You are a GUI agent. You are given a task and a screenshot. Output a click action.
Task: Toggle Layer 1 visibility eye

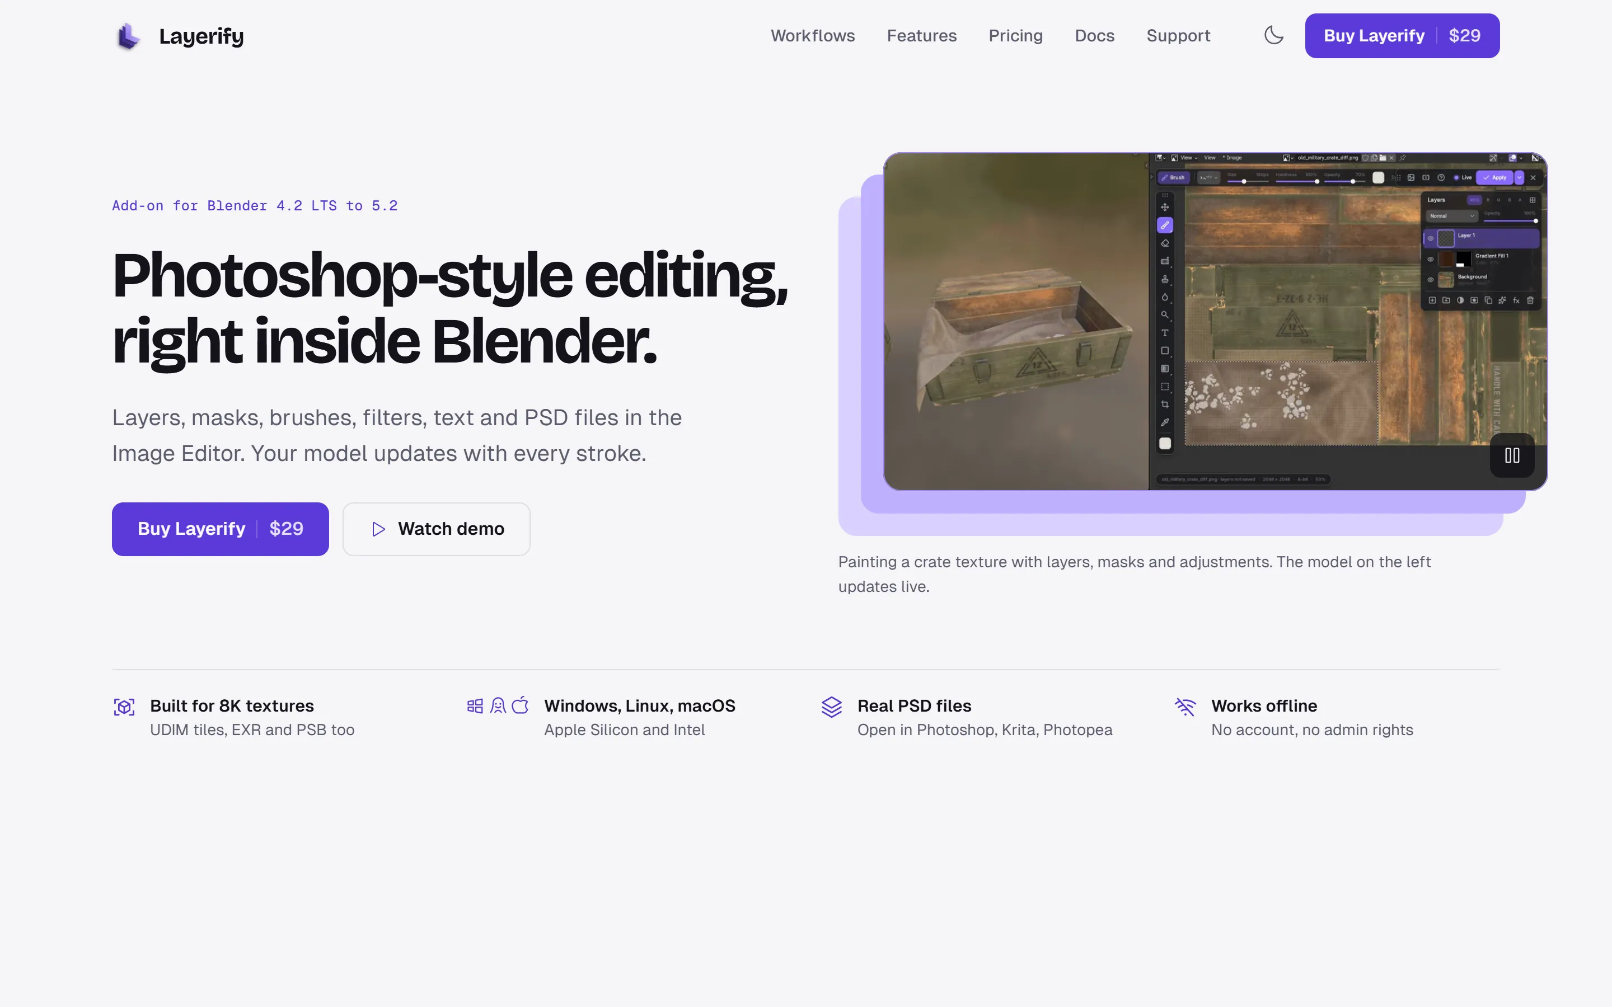point(1430,238)
